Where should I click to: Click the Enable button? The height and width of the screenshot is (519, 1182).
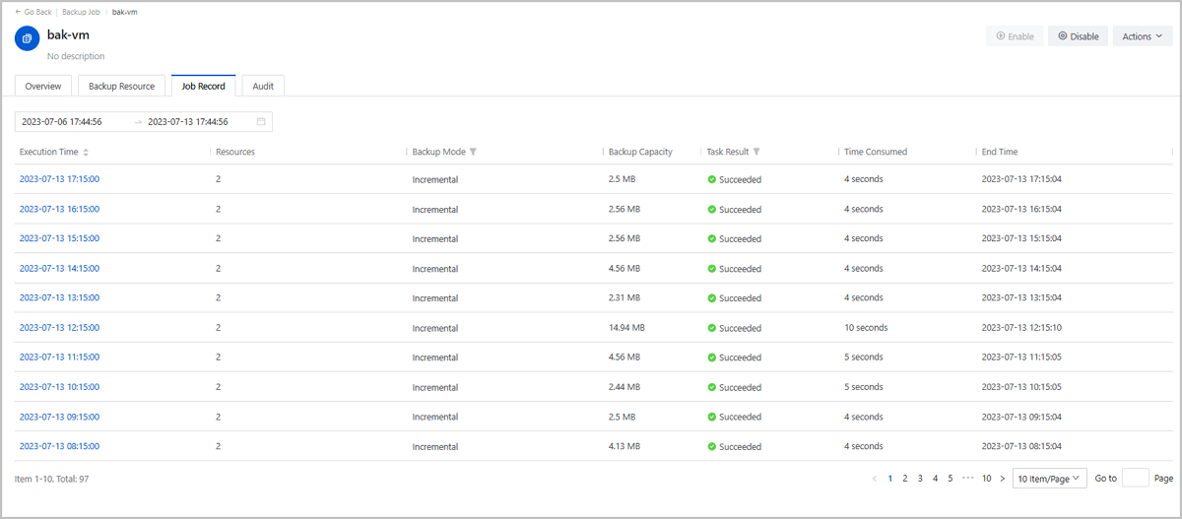click(x=1015, y=36)
